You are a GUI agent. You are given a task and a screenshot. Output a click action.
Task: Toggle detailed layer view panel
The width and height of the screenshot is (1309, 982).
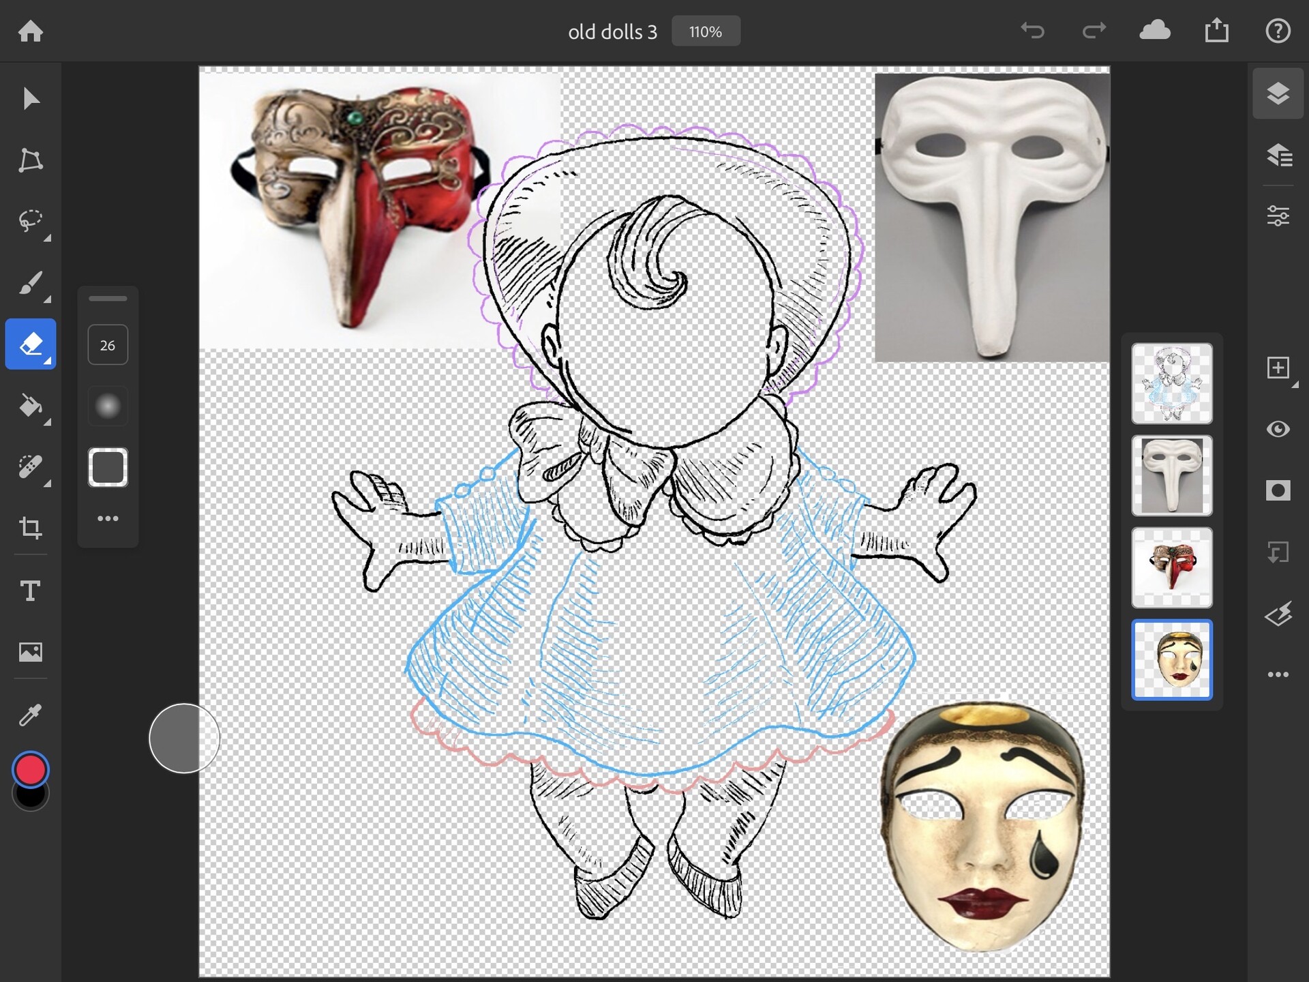pos(1278,155)
